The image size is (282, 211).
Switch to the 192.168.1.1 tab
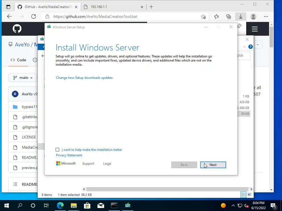pos(113,7)
